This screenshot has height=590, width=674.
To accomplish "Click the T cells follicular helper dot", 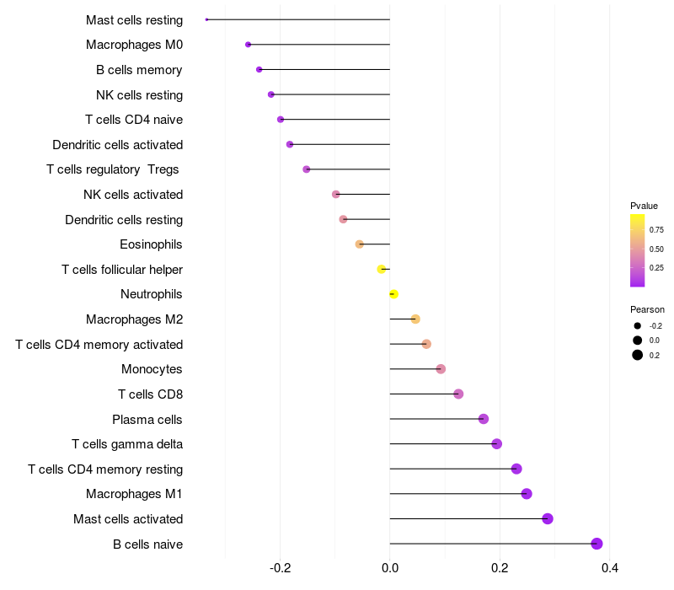I will pyautogui.click(x=382, y=269).
